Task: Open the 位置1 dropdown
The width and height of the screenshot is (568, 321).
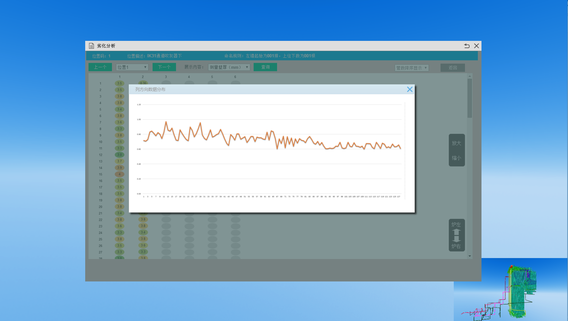Action: (x=132, y=67)
